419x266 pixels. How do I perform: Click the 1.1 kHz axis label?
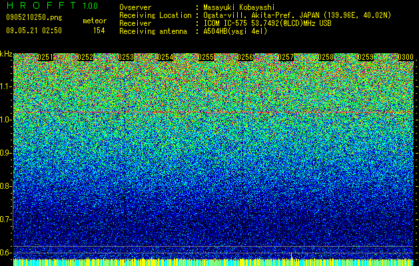[x=5, y=86]
